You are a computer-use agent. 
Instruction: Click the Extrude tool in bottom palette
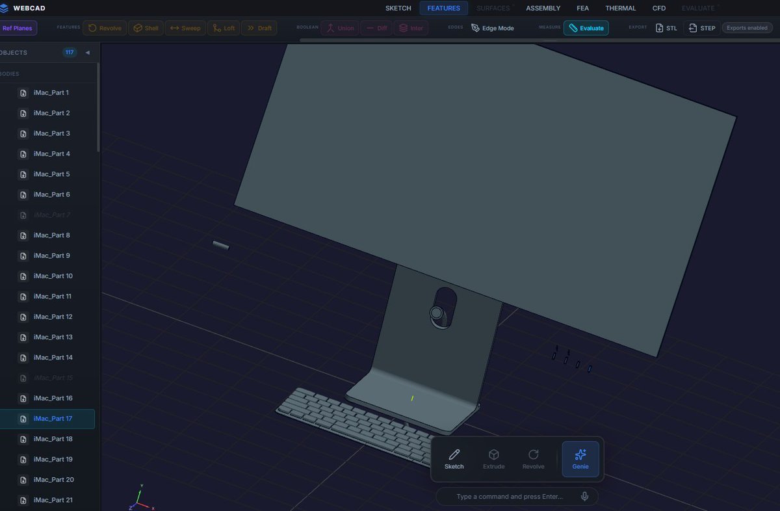[494, 459]
